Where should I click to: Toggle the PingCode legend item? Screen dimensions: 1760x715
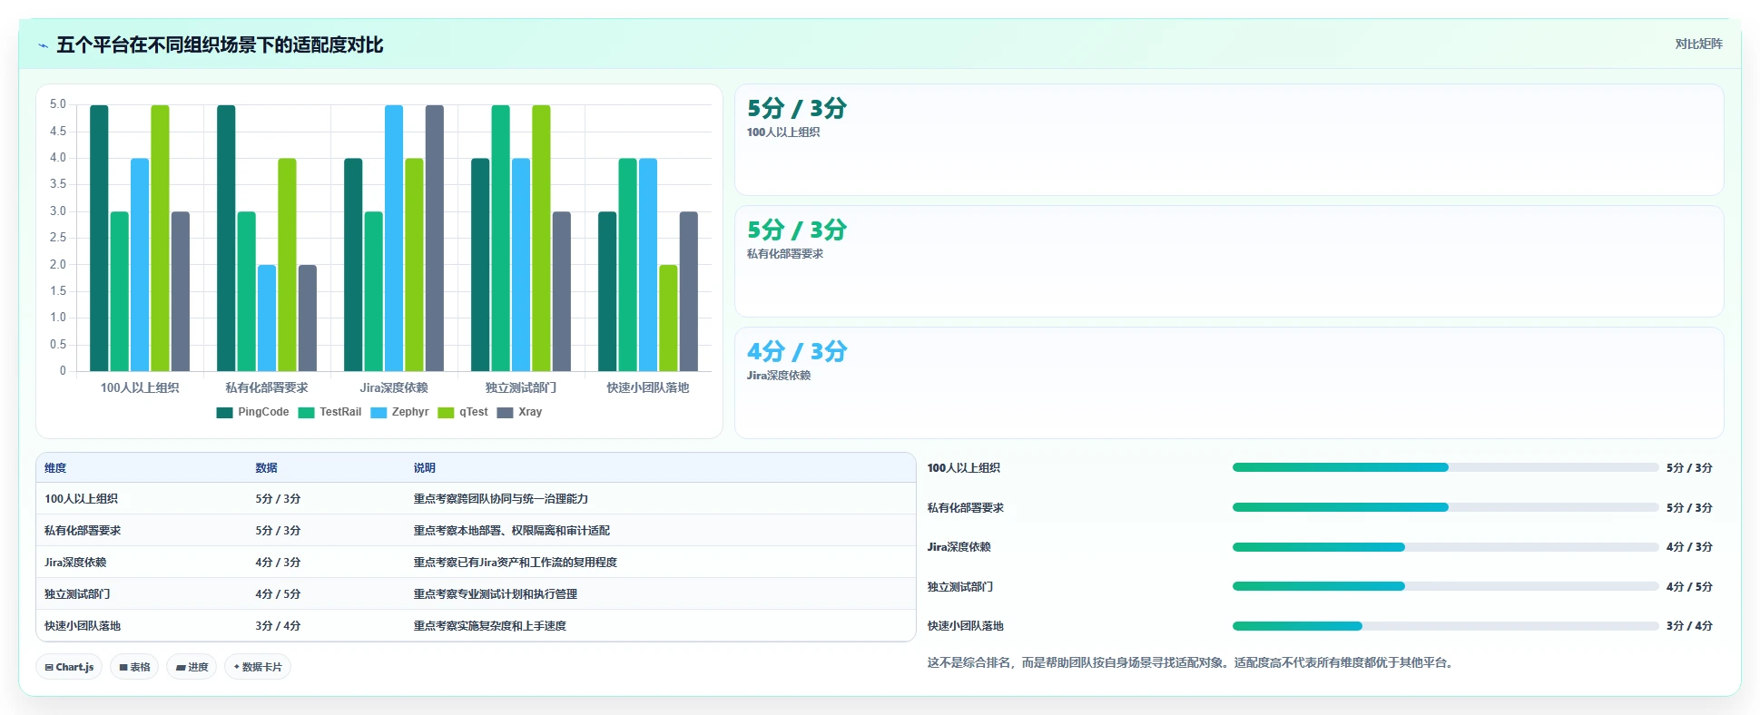[x=252, y=412]
